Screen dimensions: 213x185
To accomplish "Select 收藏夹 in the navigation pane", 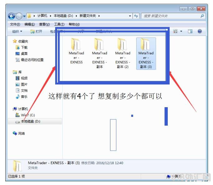I will (23, 41).
